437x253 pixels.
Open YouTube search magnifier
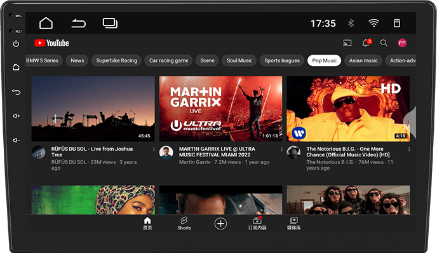(384, 43)
